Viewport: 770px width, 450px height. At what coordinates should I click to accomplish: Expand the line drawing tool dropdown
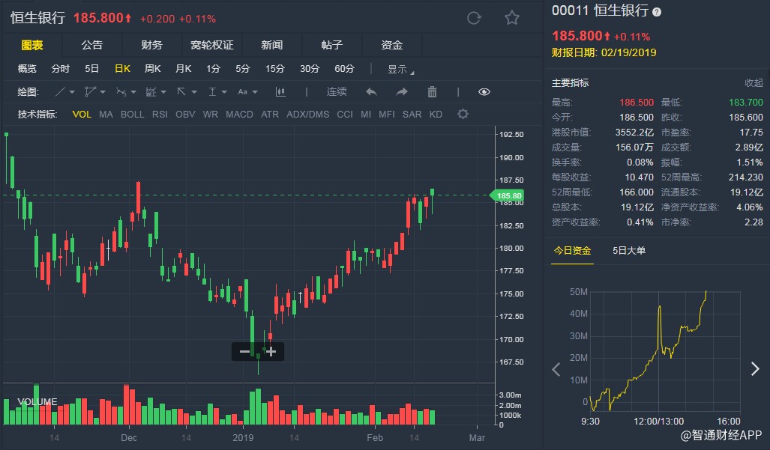[x=72, y=92]
